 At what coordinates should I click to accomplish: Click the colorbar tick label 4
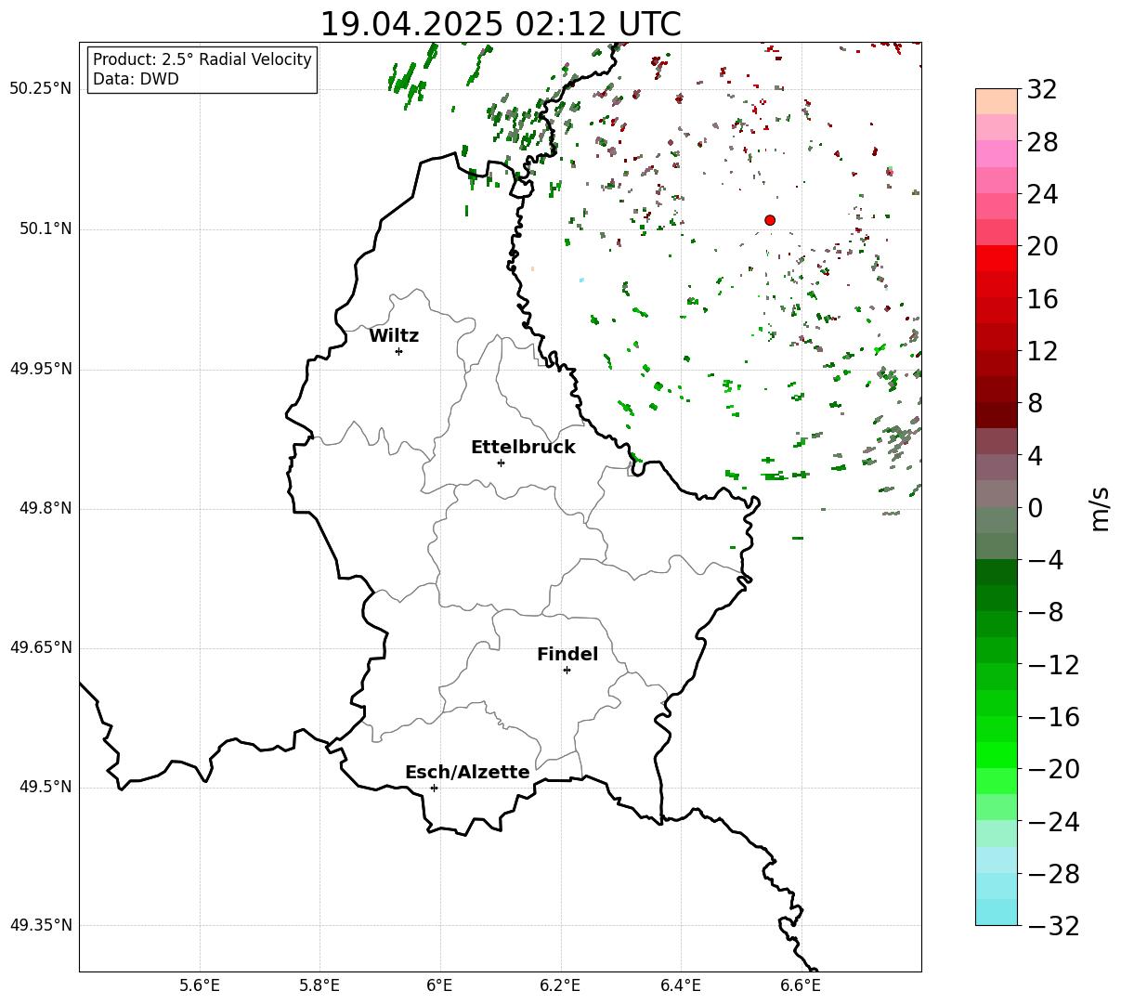point(1035,455)
